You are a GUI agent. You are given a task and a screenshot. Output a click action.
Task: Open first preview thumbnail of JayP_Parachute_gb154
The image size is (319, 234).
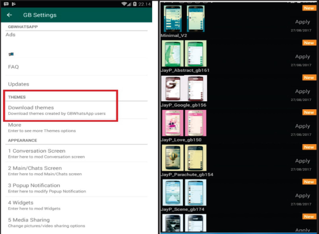(x=173, y=158)
